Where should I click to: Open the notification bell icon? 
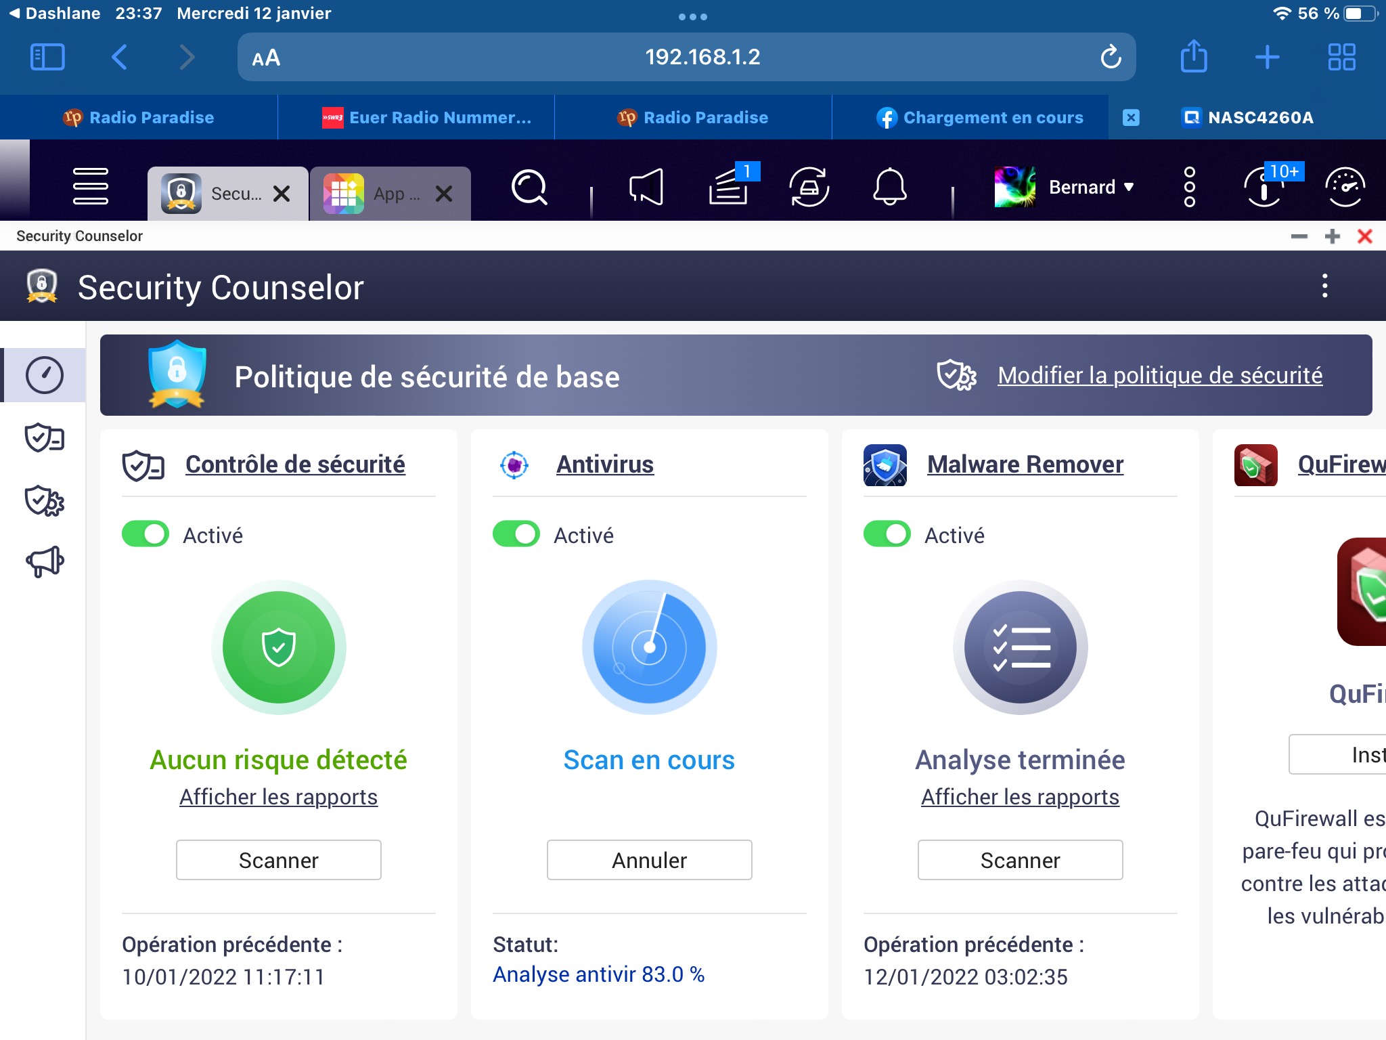pos(889,186)
